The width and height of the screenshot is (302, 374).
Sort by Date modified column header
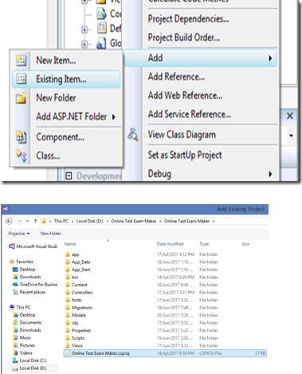[x=170, y=244]
